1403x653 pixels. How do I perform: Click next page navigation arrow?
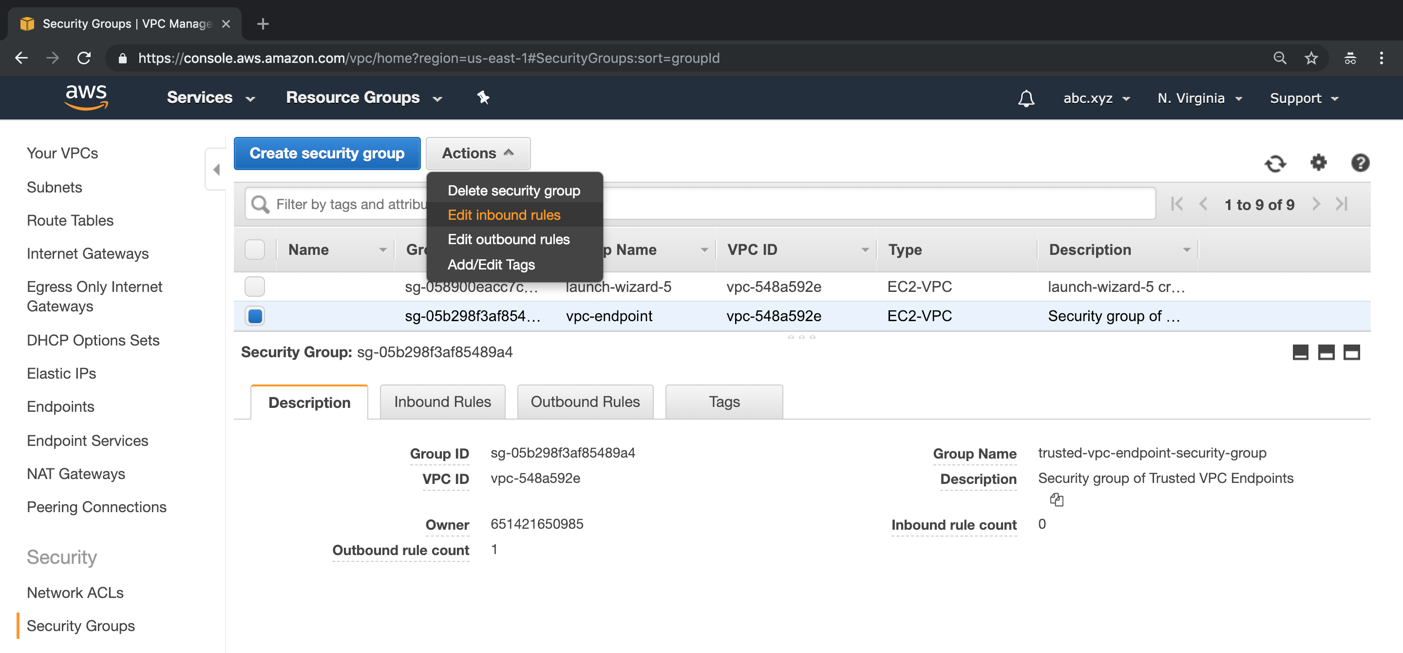(x=1316, y=204)
